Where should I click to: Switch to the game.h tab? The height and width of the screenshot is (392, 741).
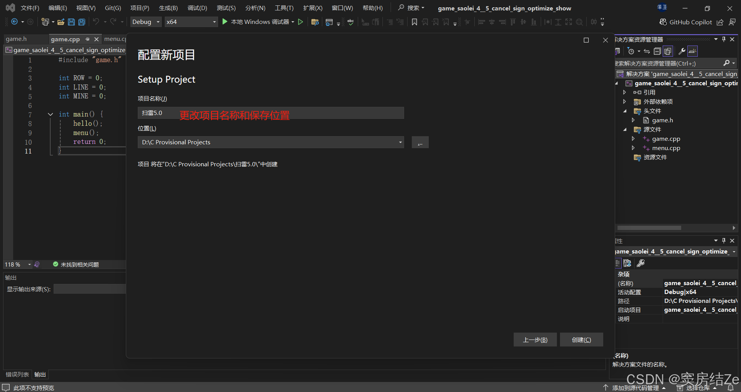(x=16, y=39)
